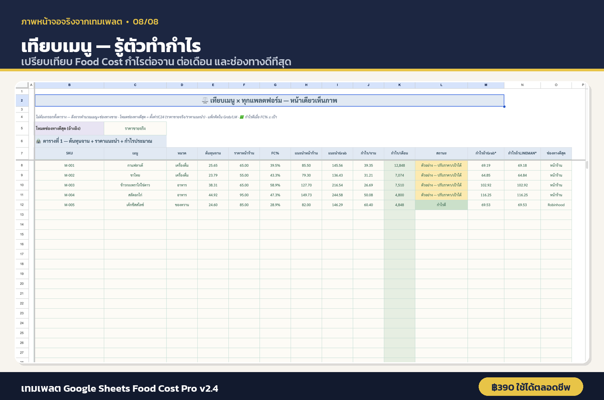Select the ชาไทย menu cell

(135, 175)
